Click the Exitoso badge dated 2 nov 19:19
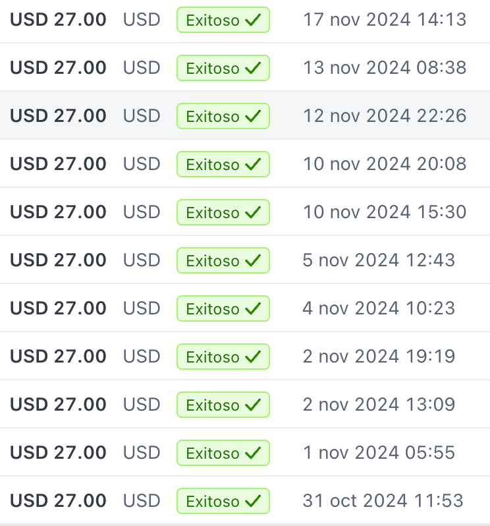This screenshot has width=490, height=526. click(x=223, y=357)
